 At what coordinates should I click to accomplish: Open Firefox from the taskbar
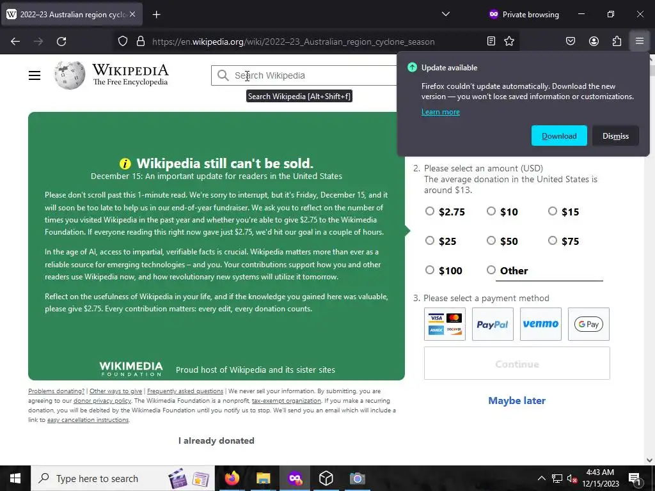tap(232, 478)
